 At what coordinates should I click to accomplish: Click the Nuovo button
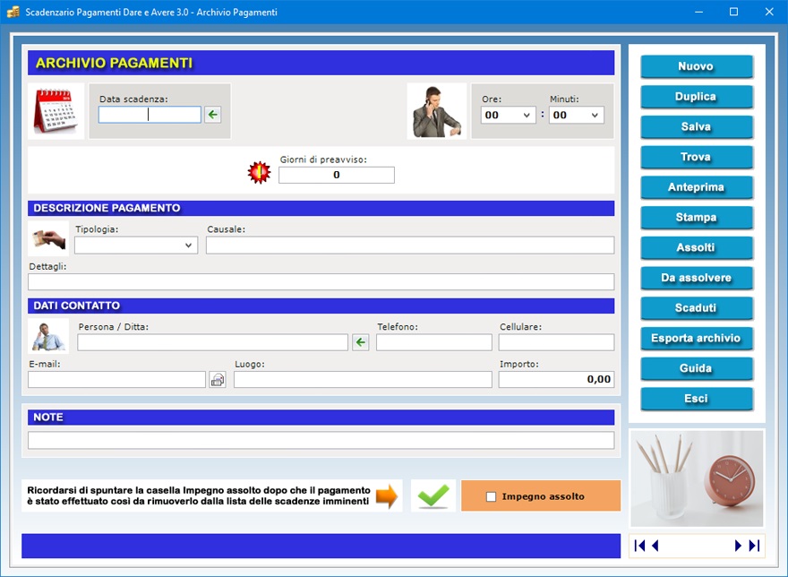click(x=696, y=66)
